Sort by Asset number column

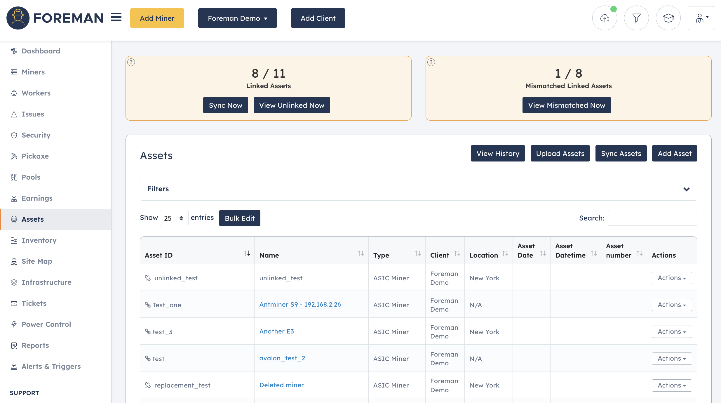click(640, 253)
